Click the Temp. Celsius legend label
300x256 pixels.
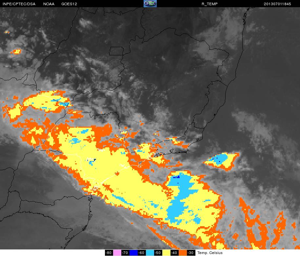tap(210, 253)
